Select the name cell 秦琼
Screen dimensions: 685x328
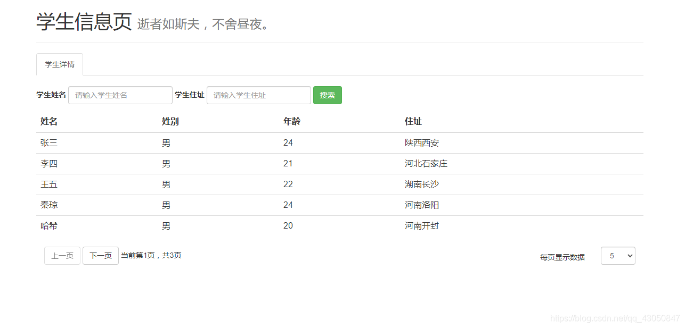pyautogui.click(x=49, y=205)
